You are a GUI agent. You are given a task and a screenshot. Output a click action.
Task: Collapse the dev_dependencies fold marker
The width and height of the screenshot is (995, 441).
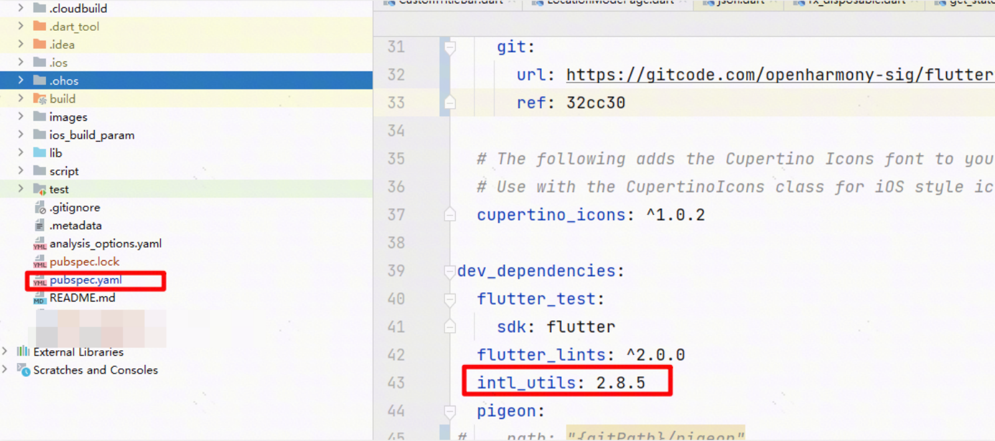(450, 272)
